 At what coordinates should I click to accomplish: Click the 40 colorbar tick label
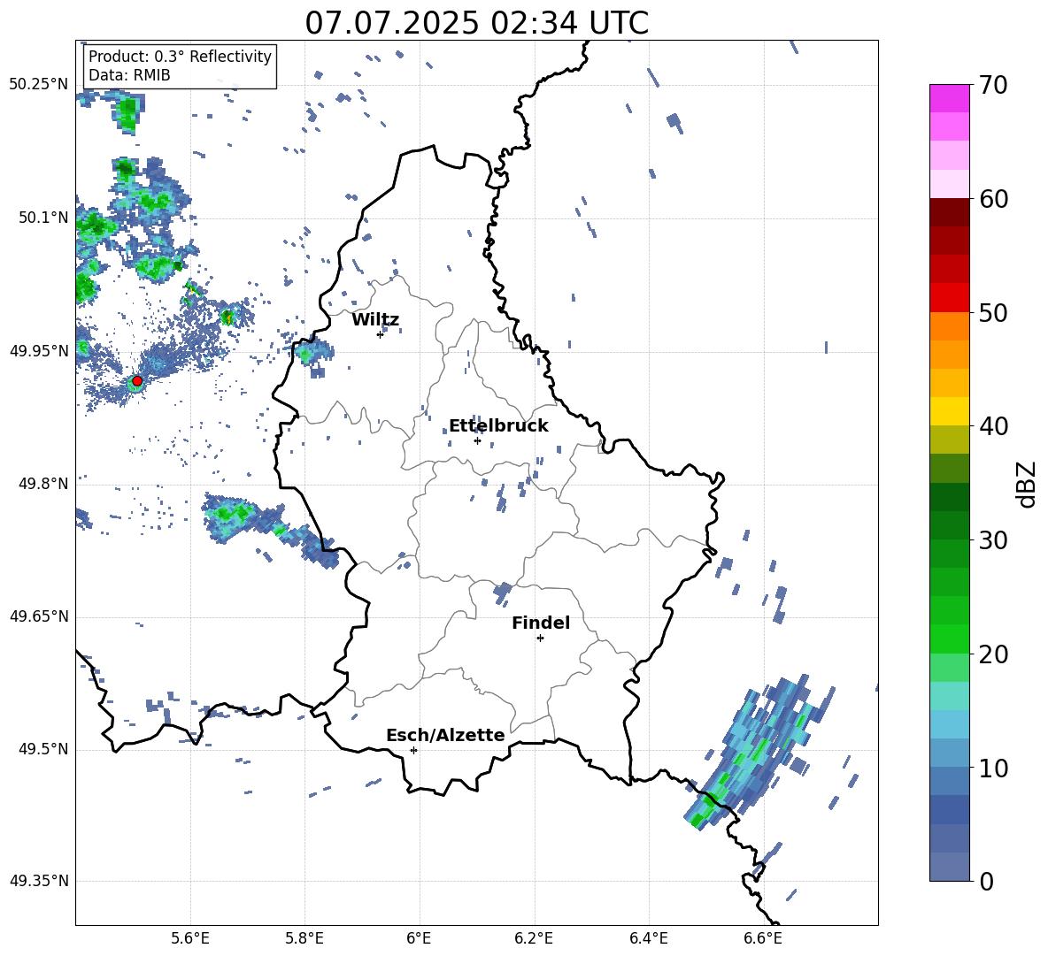[993, 426]
